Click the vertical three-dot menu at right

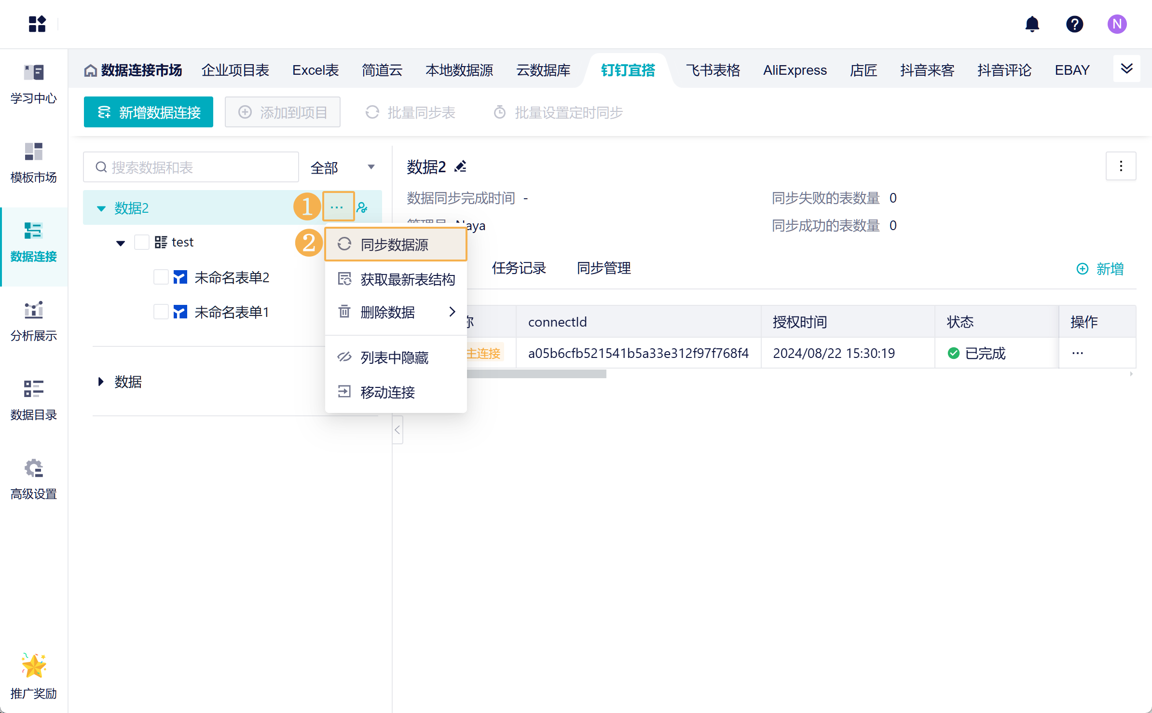pyautogui.click(x=1121, y=166)
